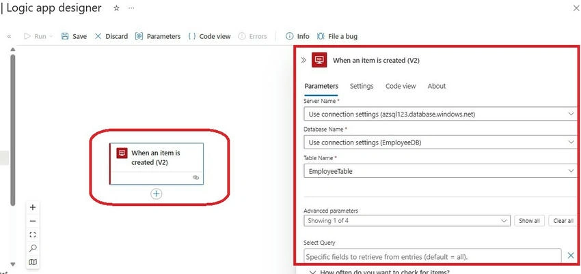Click the Run button in toolbar
This screenshot has width=581, height=274.
35,36
